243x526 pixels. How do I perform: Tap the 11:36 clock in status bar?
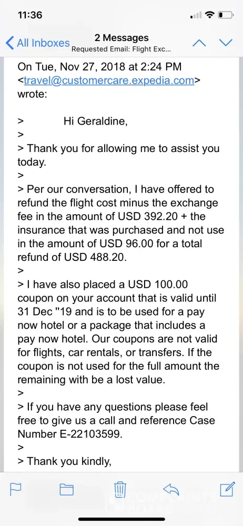30,15
